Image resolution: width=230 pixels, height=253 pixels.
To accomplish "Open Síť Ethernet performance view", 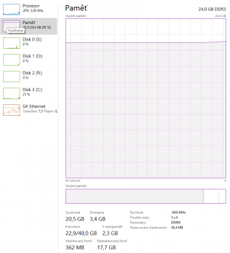I will (29, 110).
